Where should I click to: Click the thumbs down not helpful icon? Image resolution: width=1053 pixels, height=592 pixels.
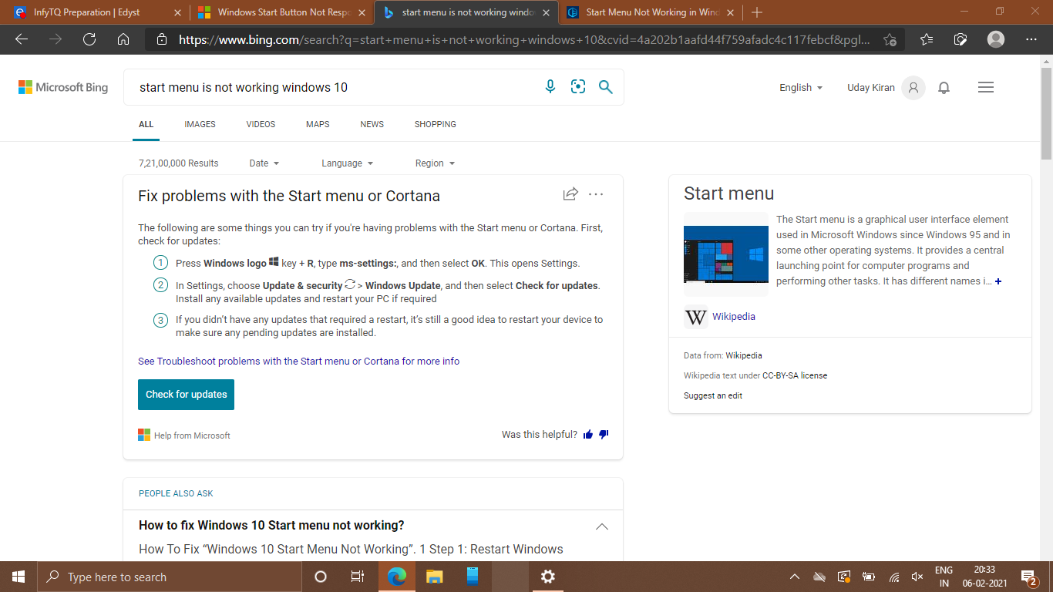(x=604, y=435)
